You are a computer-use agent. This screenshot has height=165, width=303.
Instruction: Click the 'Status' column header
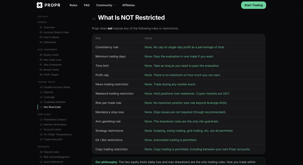pos(148,38)
